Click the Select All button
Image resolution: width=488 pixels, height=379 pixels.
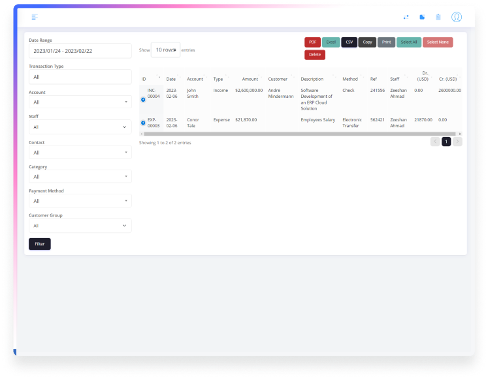click(409, 42)
